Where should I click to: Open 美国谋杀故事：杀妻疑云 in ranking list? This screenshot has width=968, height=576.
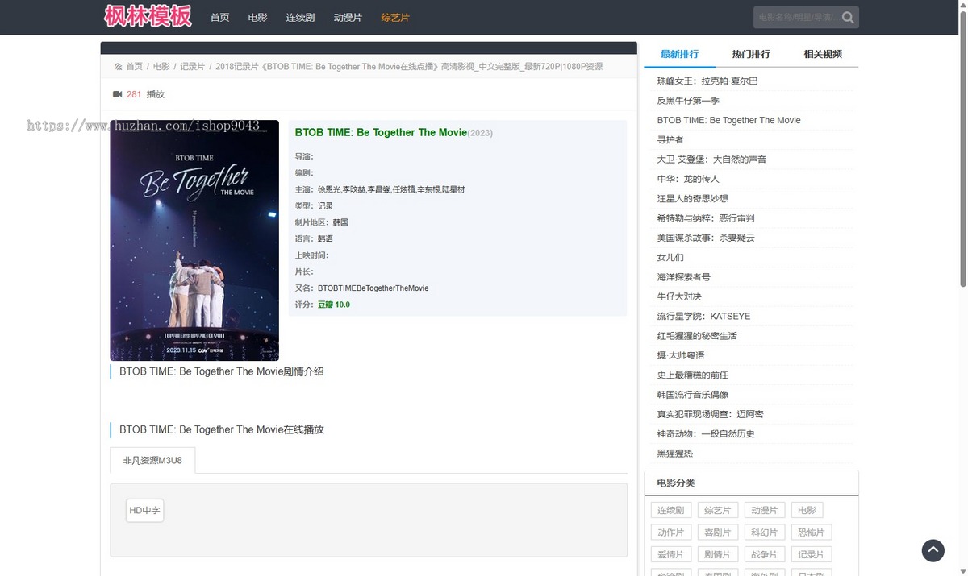pos(706,238)
